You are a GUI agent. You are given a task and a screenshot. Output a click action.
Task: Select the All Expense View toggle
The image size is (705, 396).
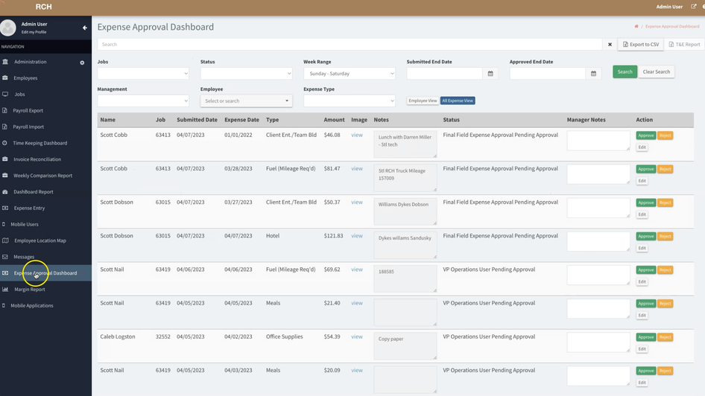[x=458, y=100]
